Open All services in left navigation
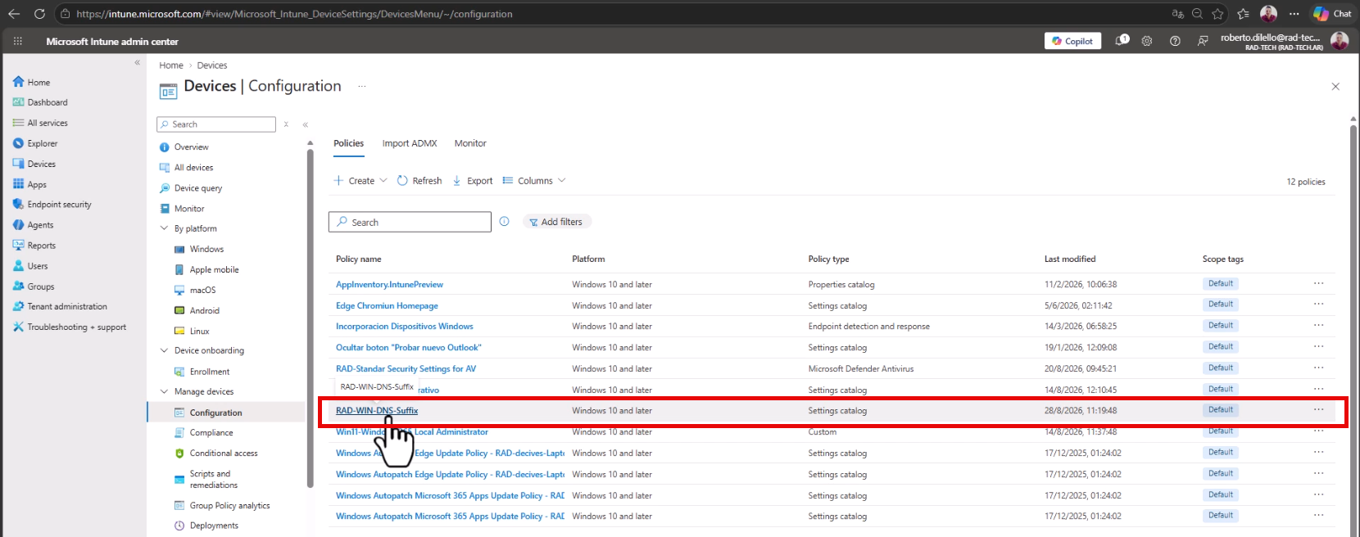This screenshot has width=1360, height=537. [x=40, y=123]
